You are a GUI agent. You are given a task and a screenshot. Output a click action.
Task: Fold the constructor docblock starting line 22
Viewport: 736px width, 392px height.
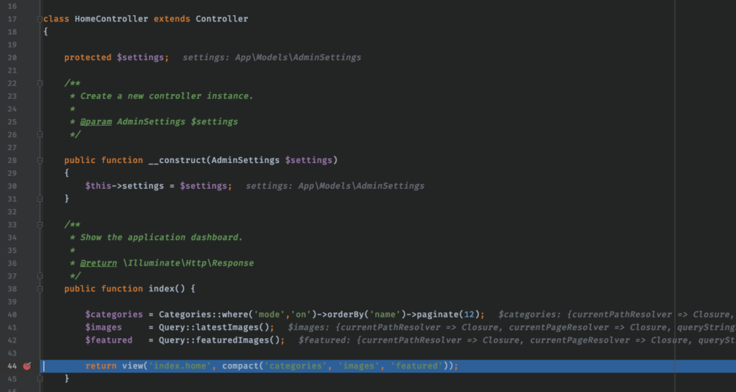coord(41,84)
